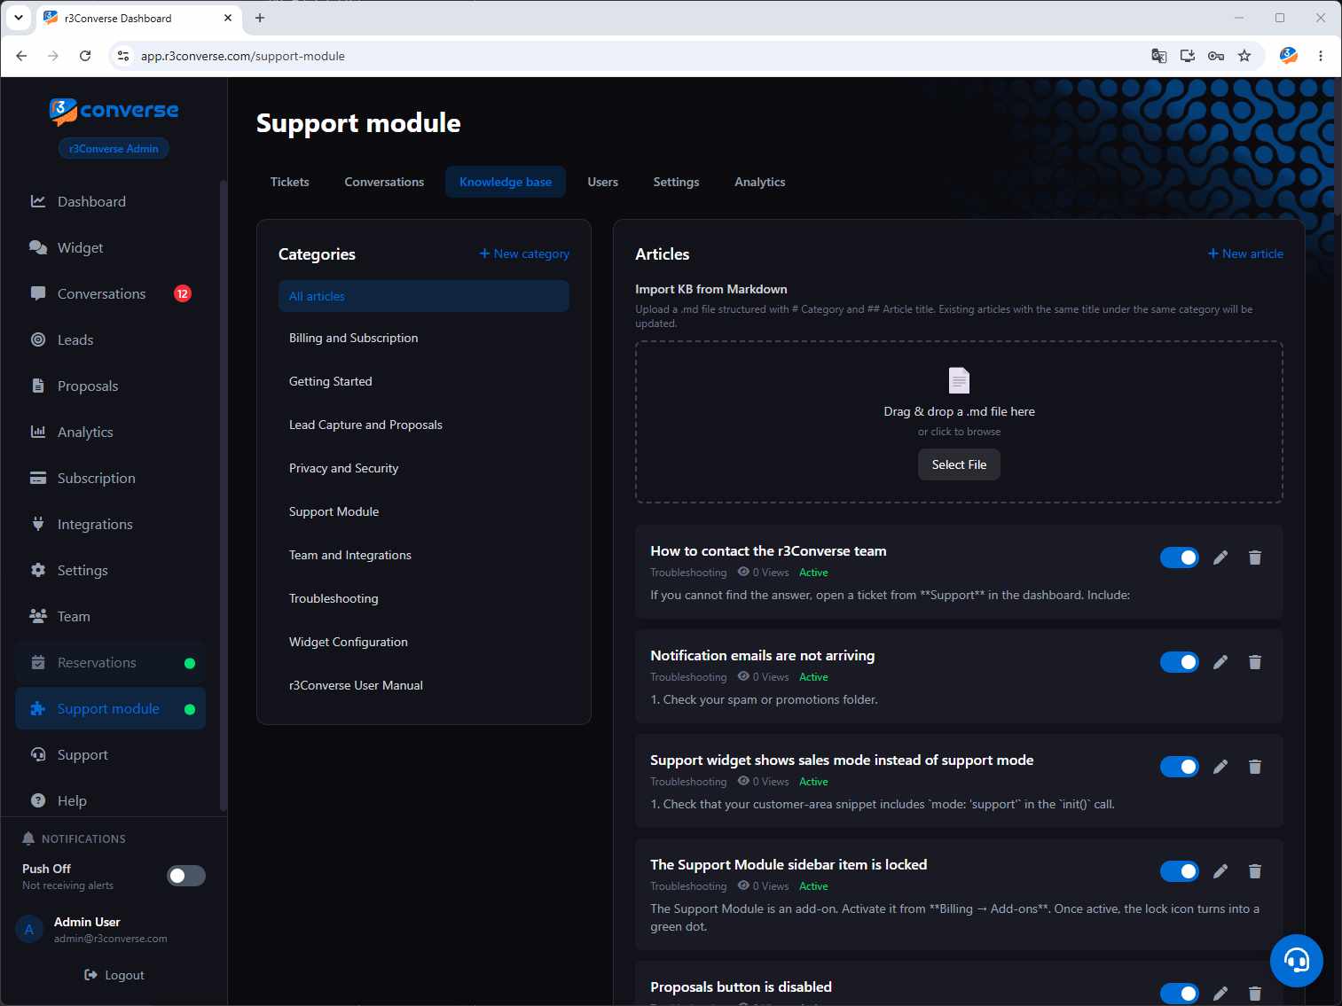Image resolution: width=1342 pixels, height=1006 pixels.
Task: Click the r3Converse Admin badge
Action: click(114, 149)
